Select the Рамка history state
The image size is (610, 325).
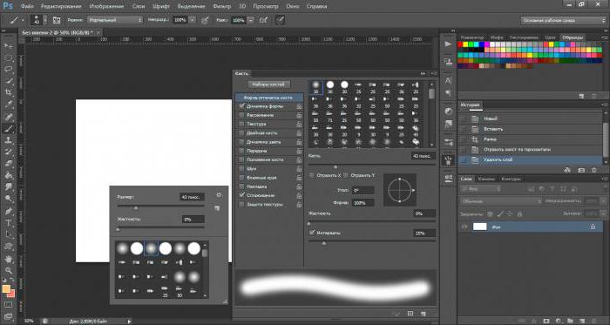(x=531, y=139)
